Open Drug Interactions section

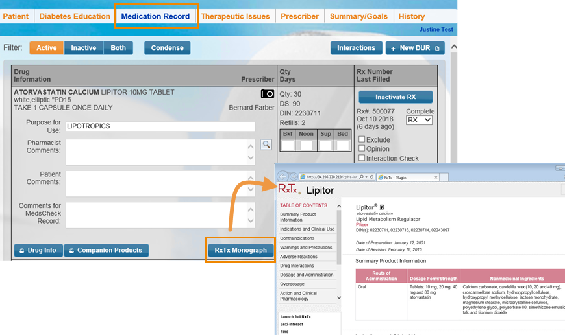click(x=297, y=266)
